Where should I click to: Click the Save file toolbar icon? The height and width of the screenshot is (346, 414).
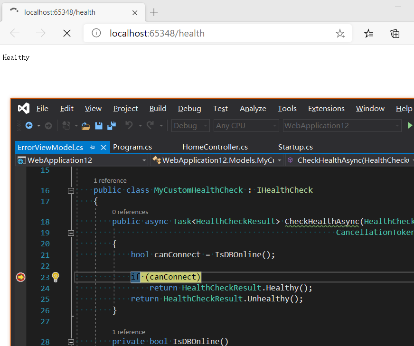[99, 126]
